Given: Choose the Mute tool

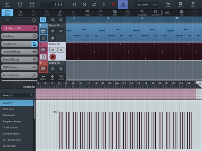Looking at the screenshot, I should coord(73,13).
